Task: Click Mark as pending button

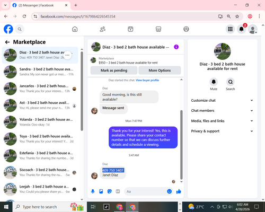Action: coord(114,70)
